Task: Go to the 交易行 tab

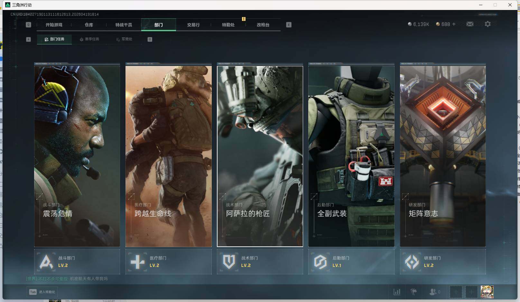Action: 193,25
